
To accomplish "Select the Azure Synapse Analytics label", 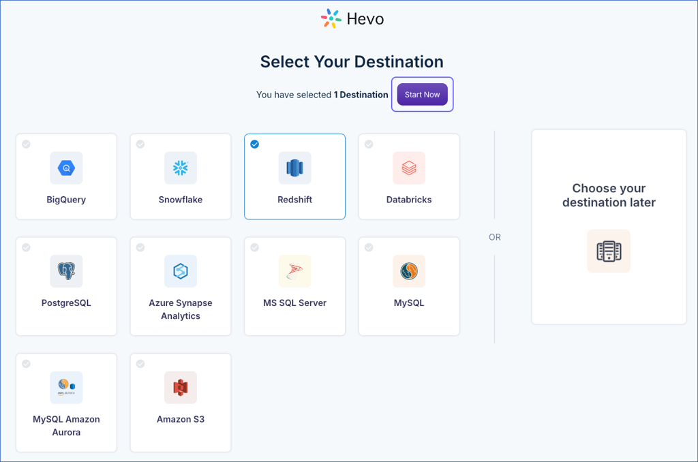I will (x=180, y=309).
